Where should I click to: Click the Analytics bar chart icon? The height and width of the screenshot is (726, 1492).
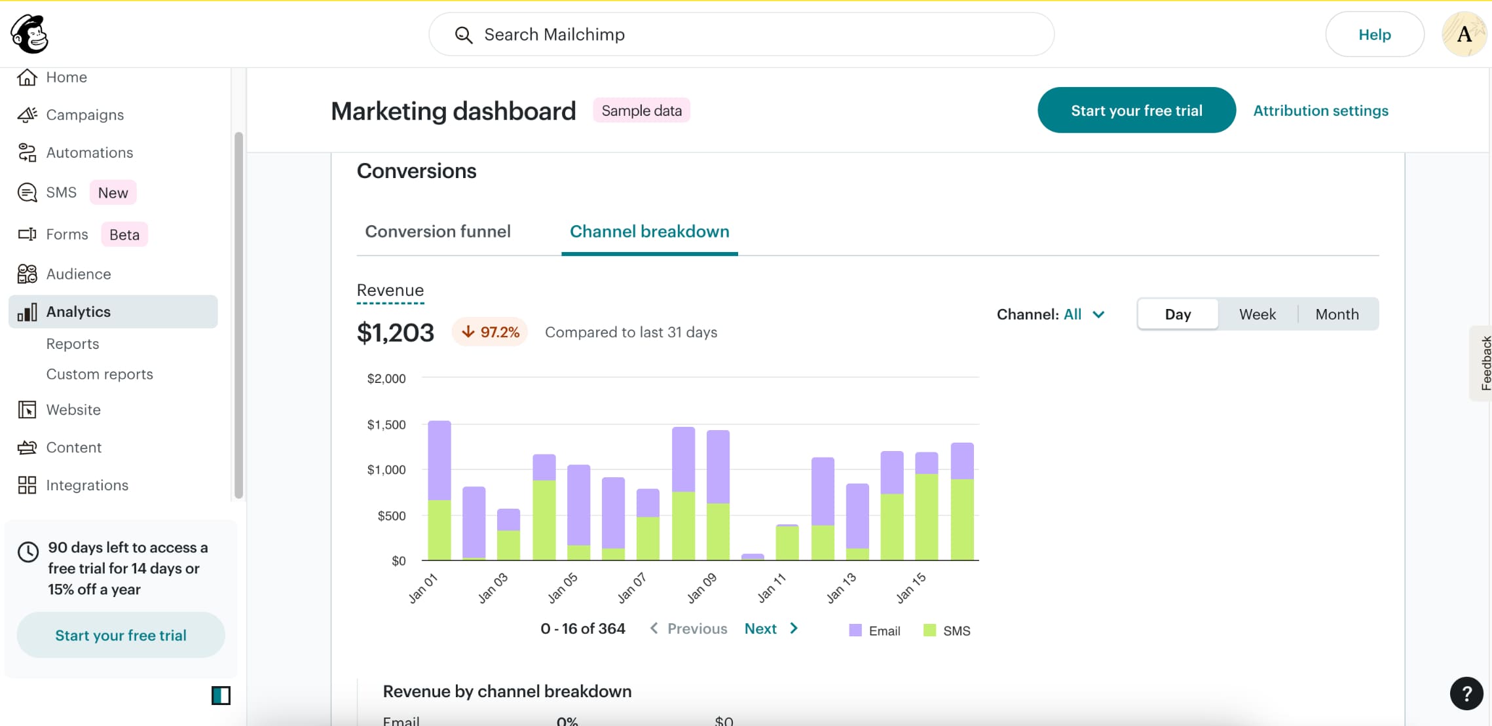pyautogui.click(x=27, y=312)
